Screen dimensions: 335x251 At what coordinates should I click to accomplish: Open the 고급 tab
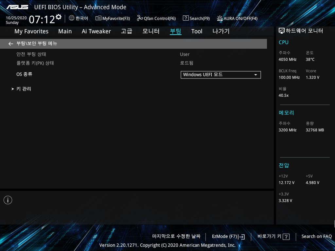coord(127,31)
